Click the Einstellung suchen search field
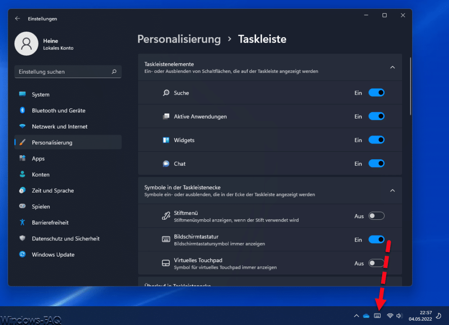 pyautogui.click(x=68, y=71)
